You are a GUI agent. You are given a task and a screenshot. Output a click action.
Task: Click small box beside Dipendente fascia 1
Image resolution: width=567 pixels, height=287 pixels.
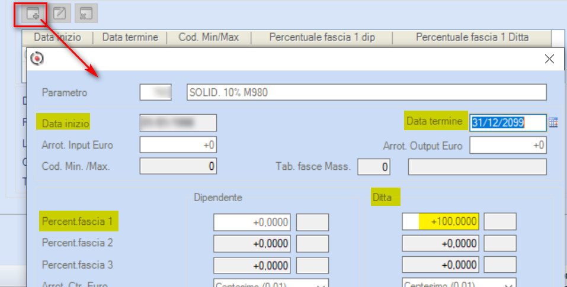312,222
